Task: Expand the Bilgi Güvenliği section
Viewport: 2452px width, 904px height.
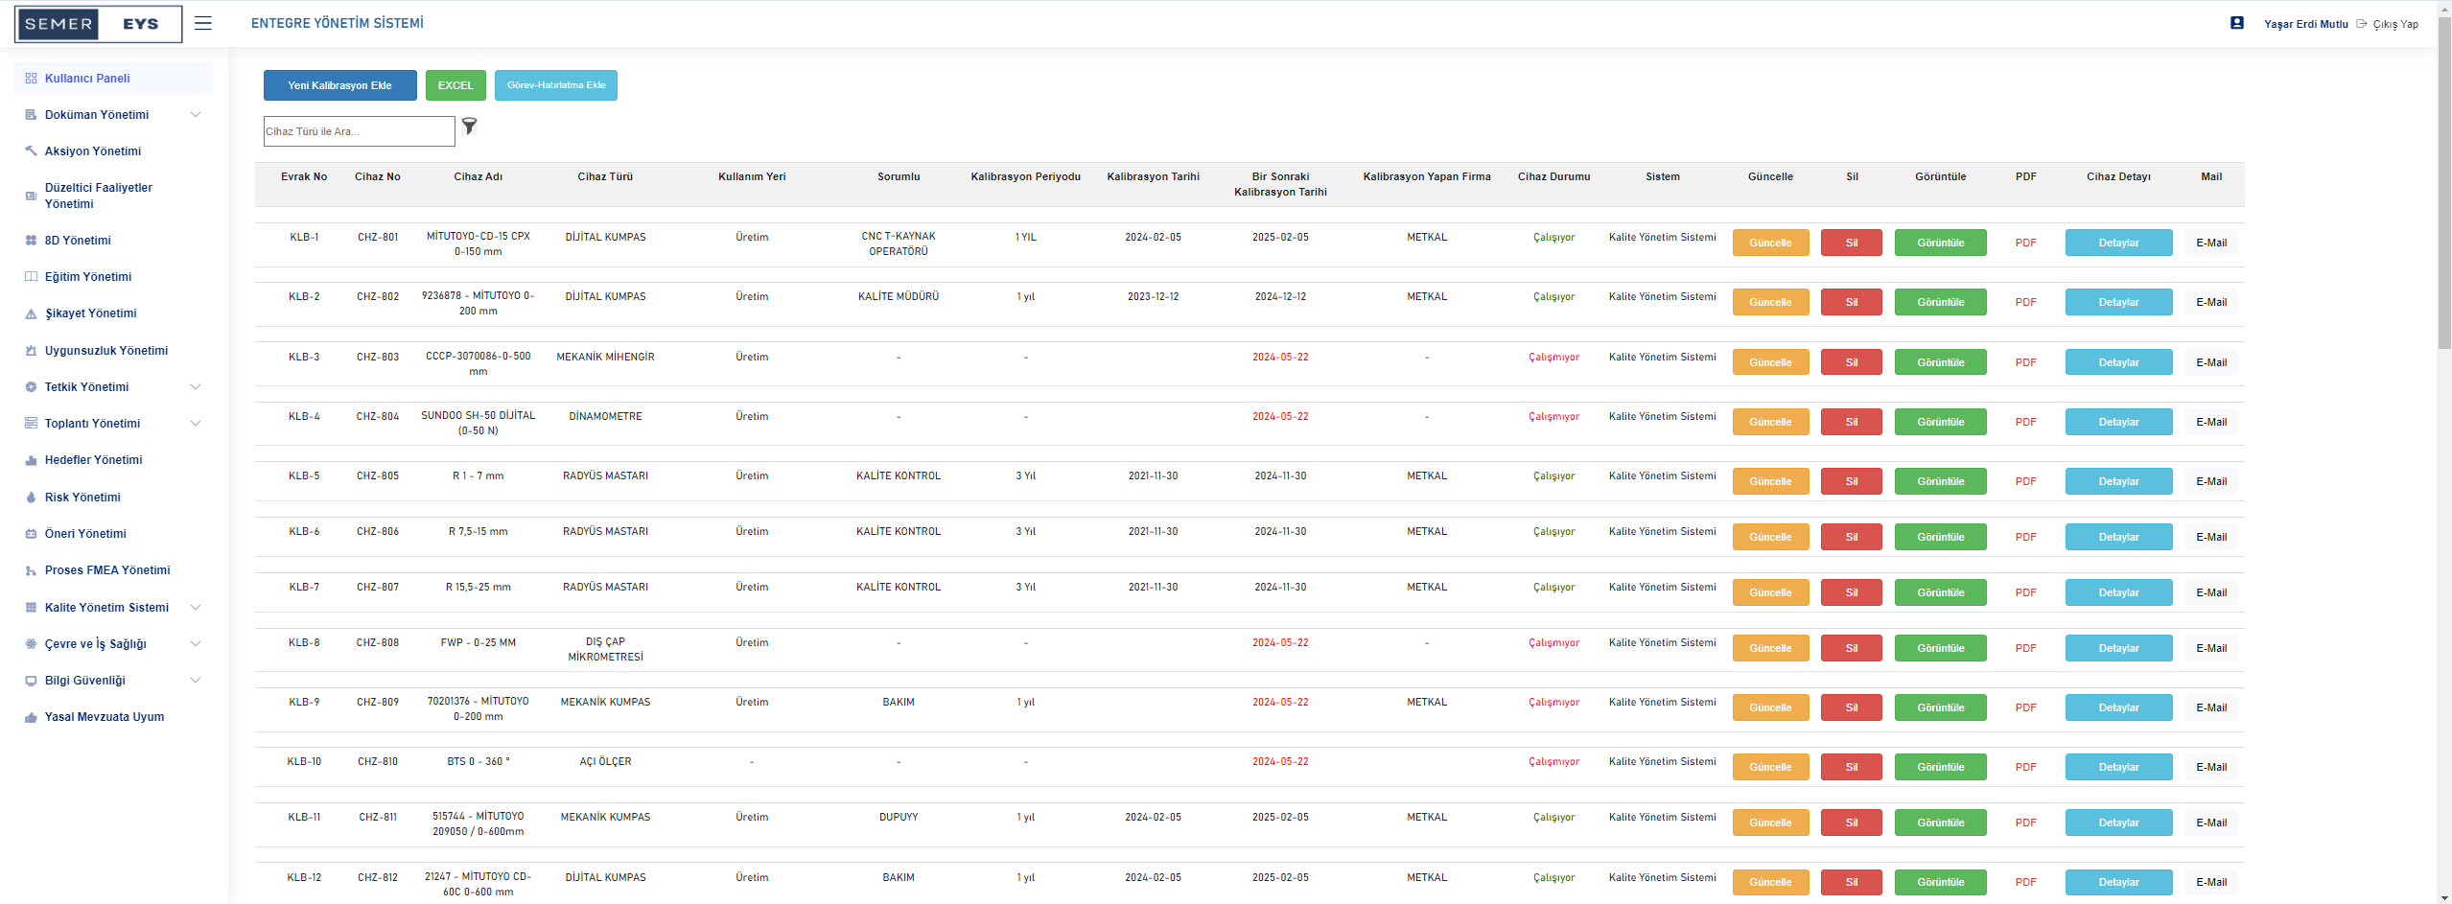Action: tap(196, 681)
